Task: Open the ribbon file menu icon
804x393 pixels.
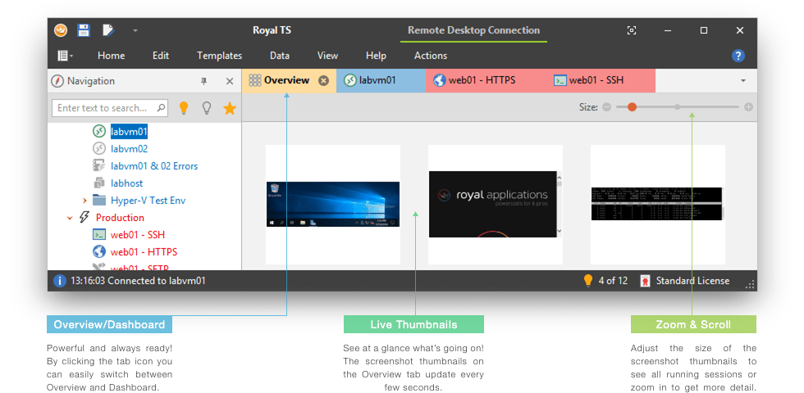Action: pyautogui.click(x=65, y=56)
